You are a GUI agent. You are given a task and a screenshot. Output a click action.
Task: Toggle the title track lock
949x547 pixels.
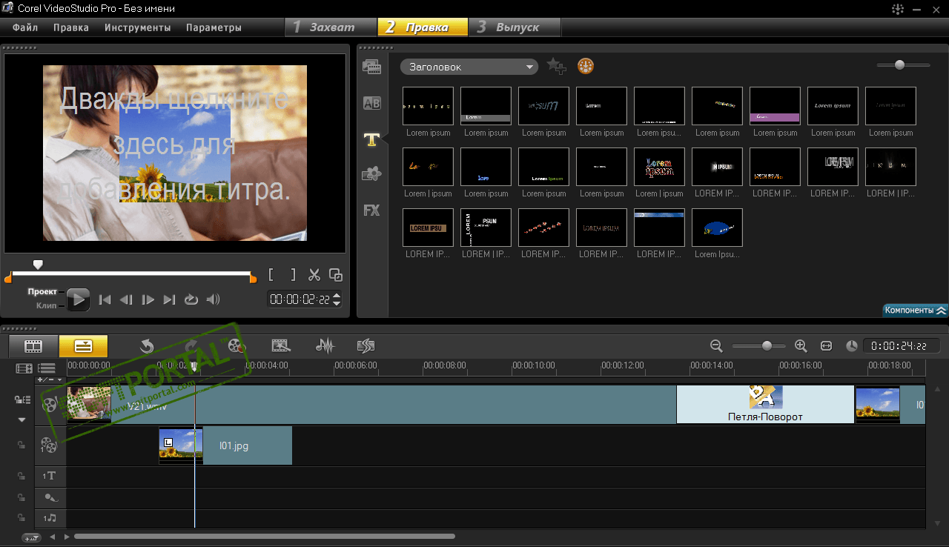coord(22,476)
